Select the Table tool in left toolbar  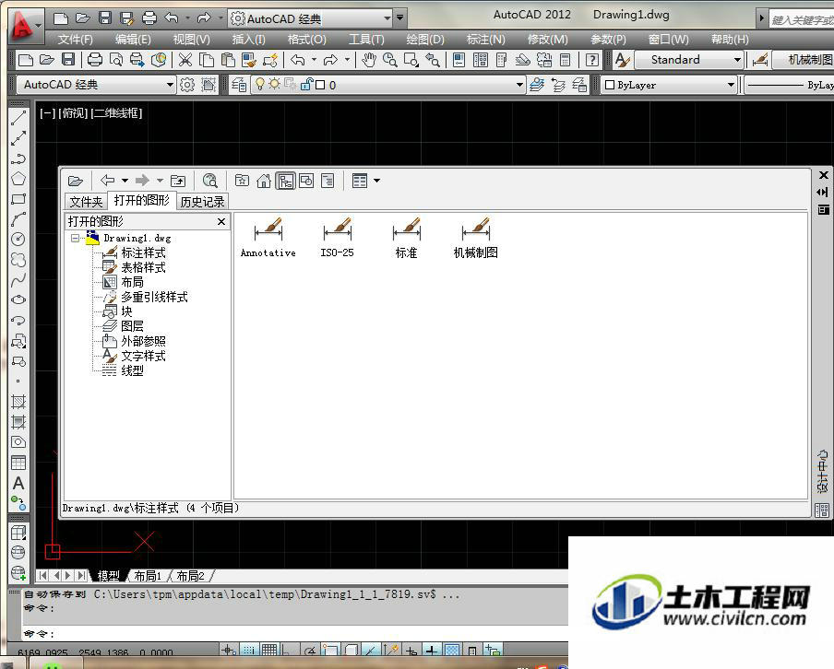click(18, 463)
